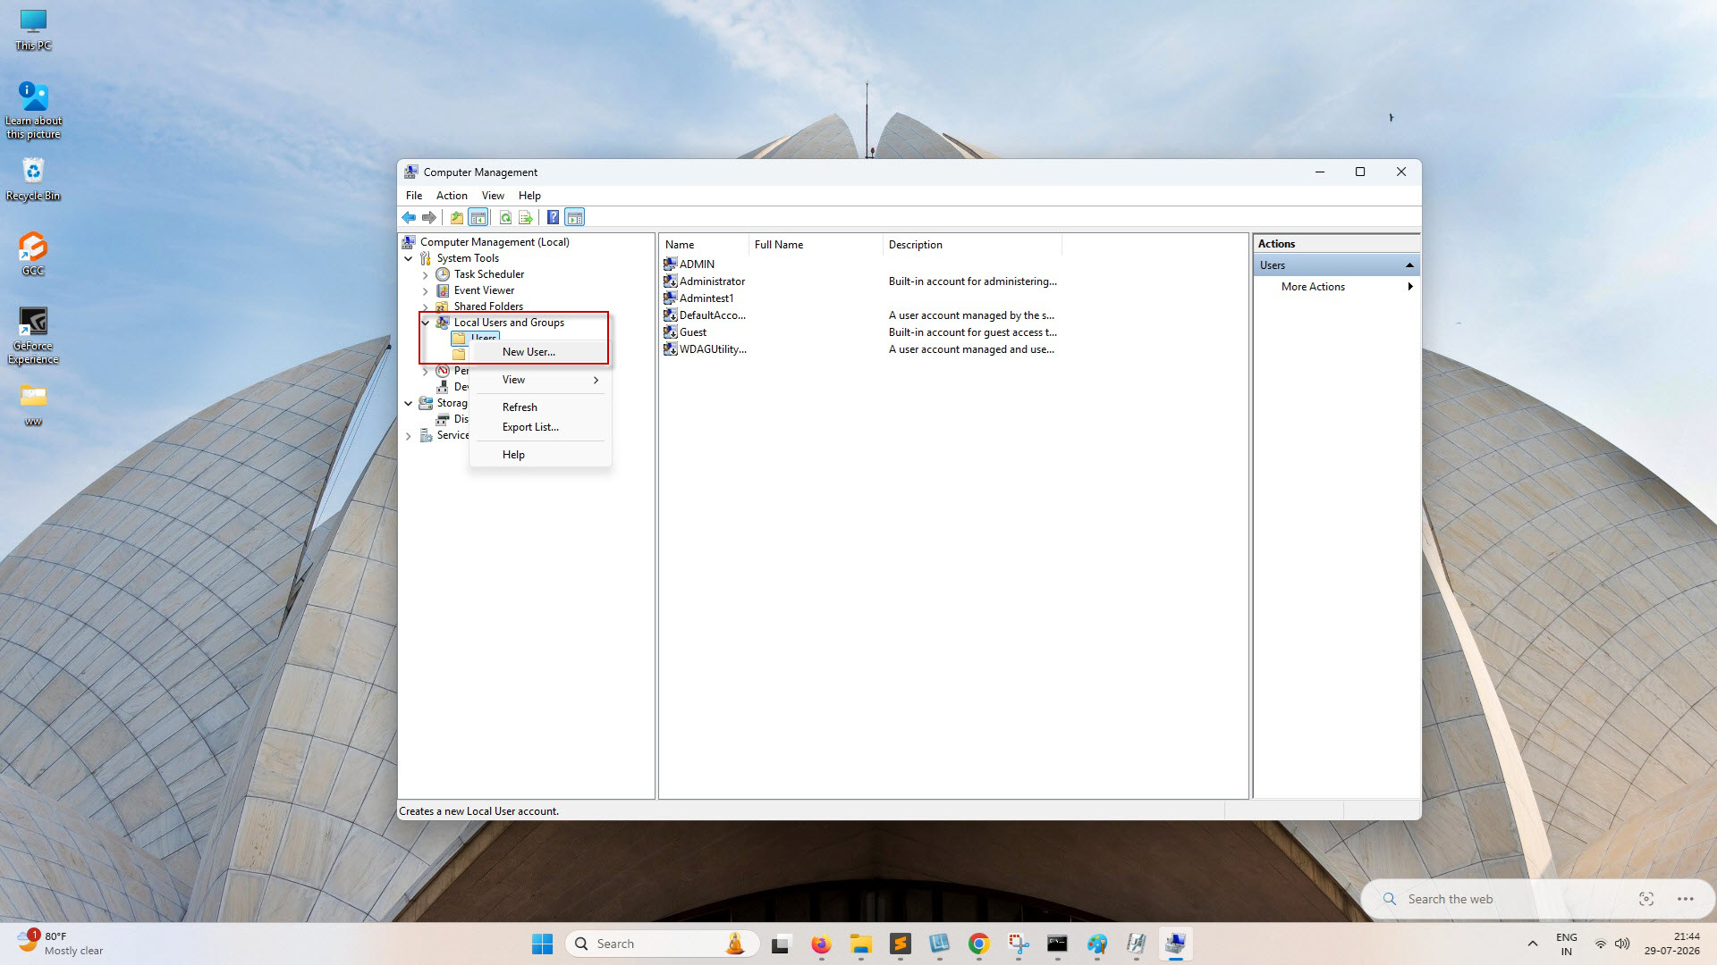1717x965 pixels.
Task: Open the clock showing 21:44
Action: coord(1672,944)
